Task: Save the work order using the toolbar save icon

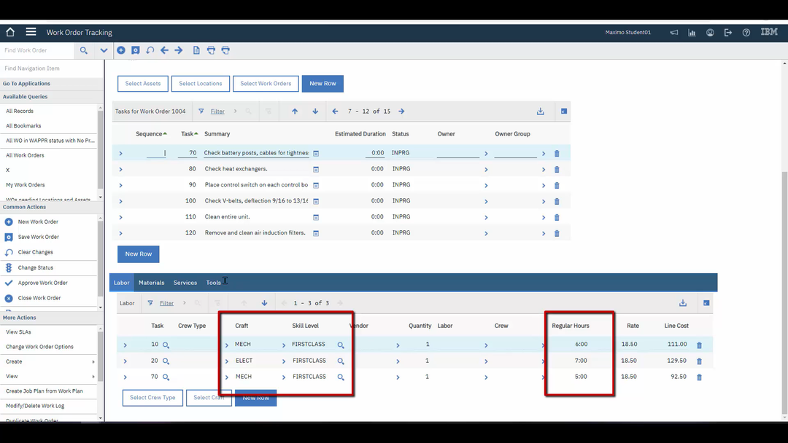Action: (x=136, y=50)
